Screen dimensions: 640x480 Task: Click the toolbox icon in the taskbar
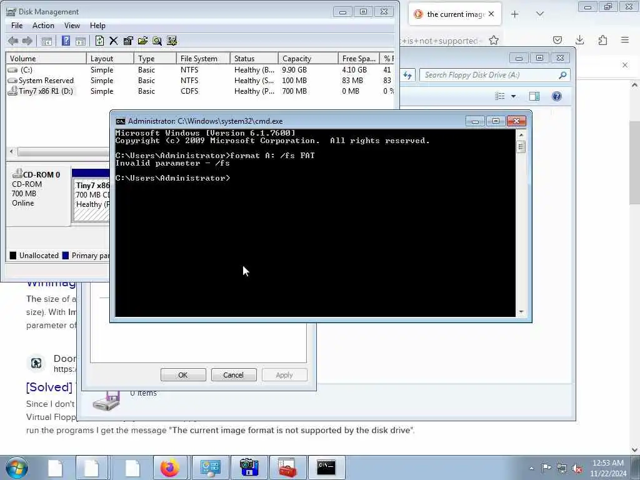point(287,467)
